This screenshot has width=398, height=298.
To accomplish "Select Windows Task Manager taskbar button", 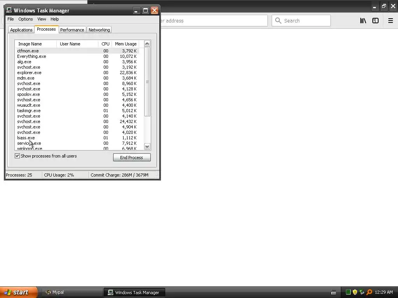I will [134, 293].
